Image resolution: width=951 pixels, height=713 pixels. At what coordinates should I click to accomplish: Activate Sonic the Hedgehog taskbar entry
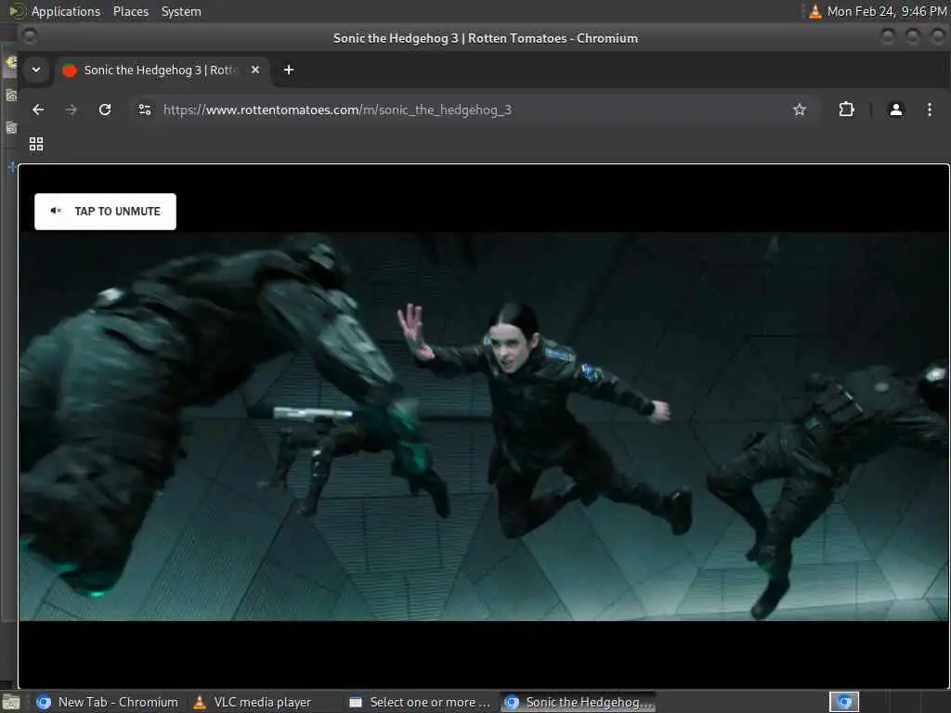(x=579, y=702)
